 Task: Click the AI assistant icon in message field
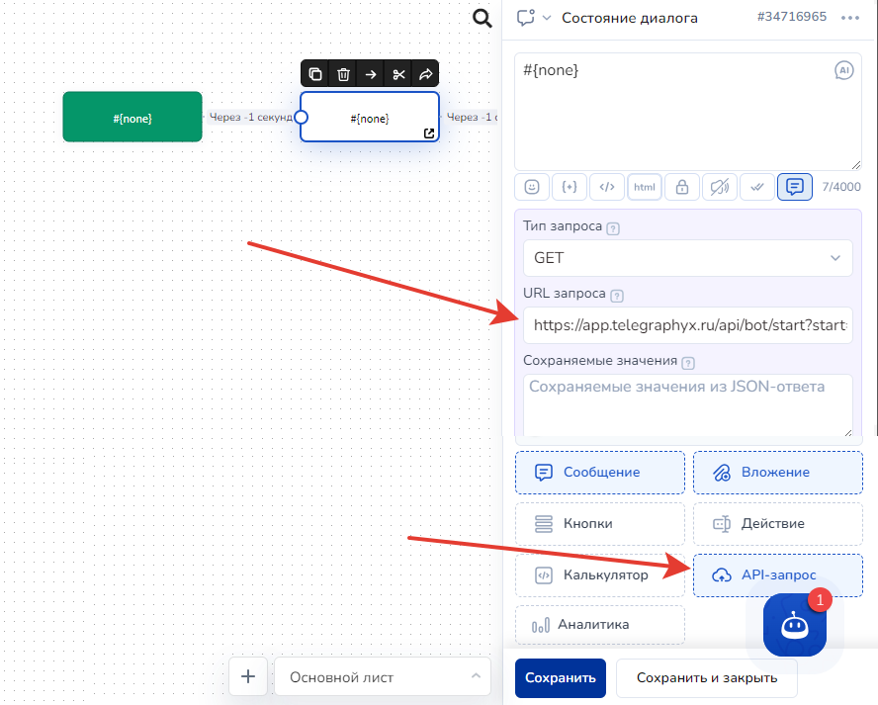[x=843, y=70]
